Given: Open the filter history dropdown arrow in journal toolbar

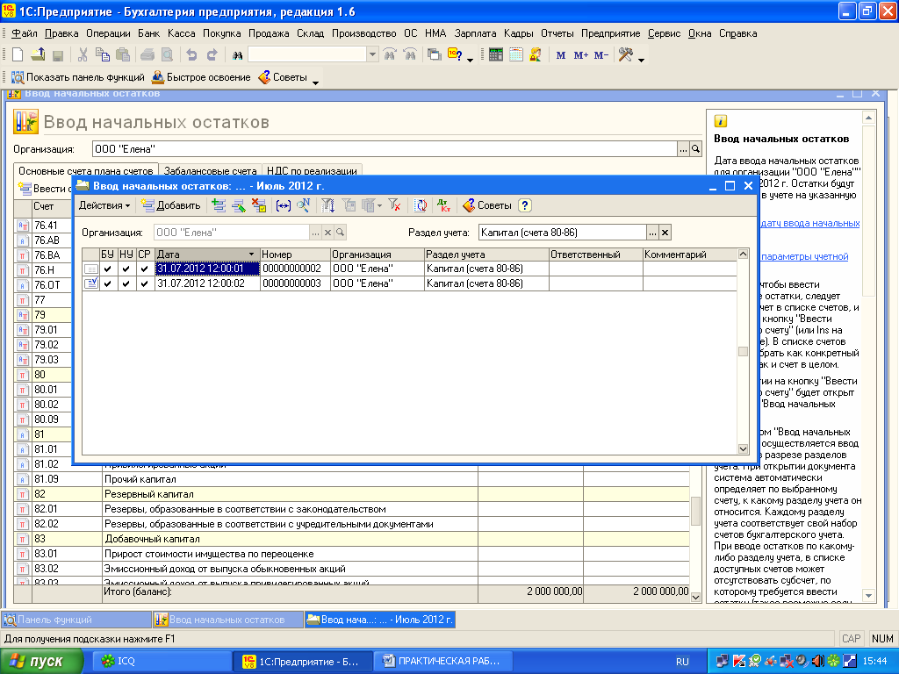Looking at the screenshot, I should click(379, 205).
